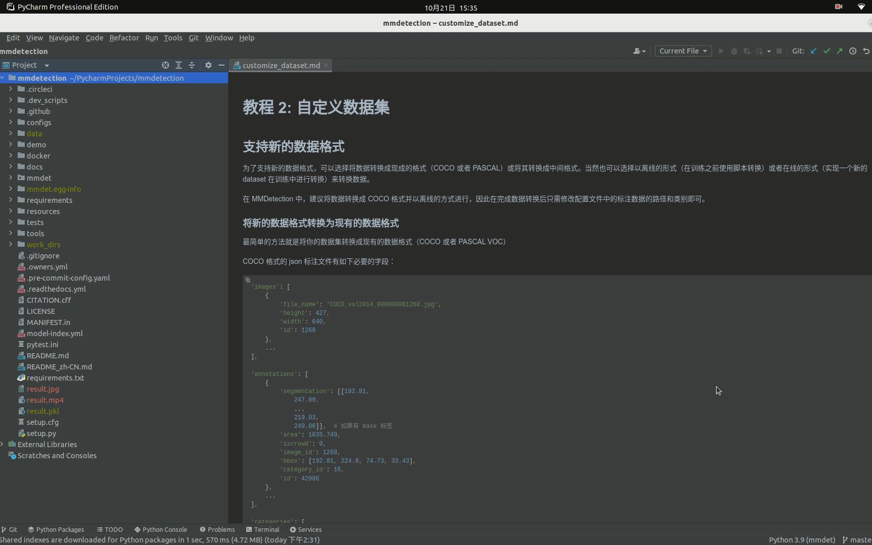Open the Python 3.9 interpreter selector
Image resolution: width=872 pixels, height=545 pixels.
[801, 539]
